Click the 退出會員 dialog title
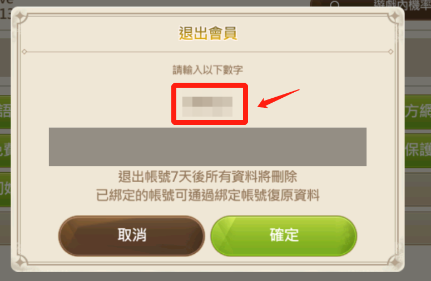This screenshot has width=431, height=281. (x=208, y=33)
